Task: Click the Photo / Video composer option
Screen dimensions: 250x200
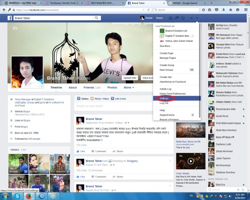Action: (100, 99)
